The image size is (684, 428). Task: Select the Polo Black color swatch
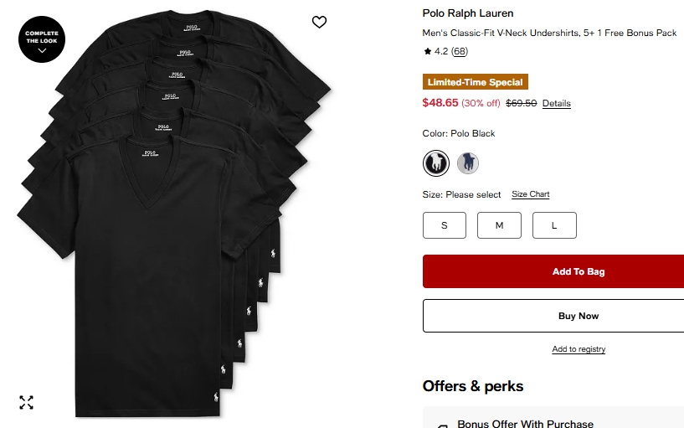pos(435,162)
